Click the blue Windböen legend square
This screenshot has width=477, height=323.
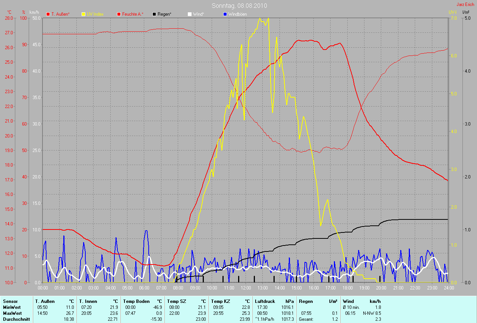[225, 14]
